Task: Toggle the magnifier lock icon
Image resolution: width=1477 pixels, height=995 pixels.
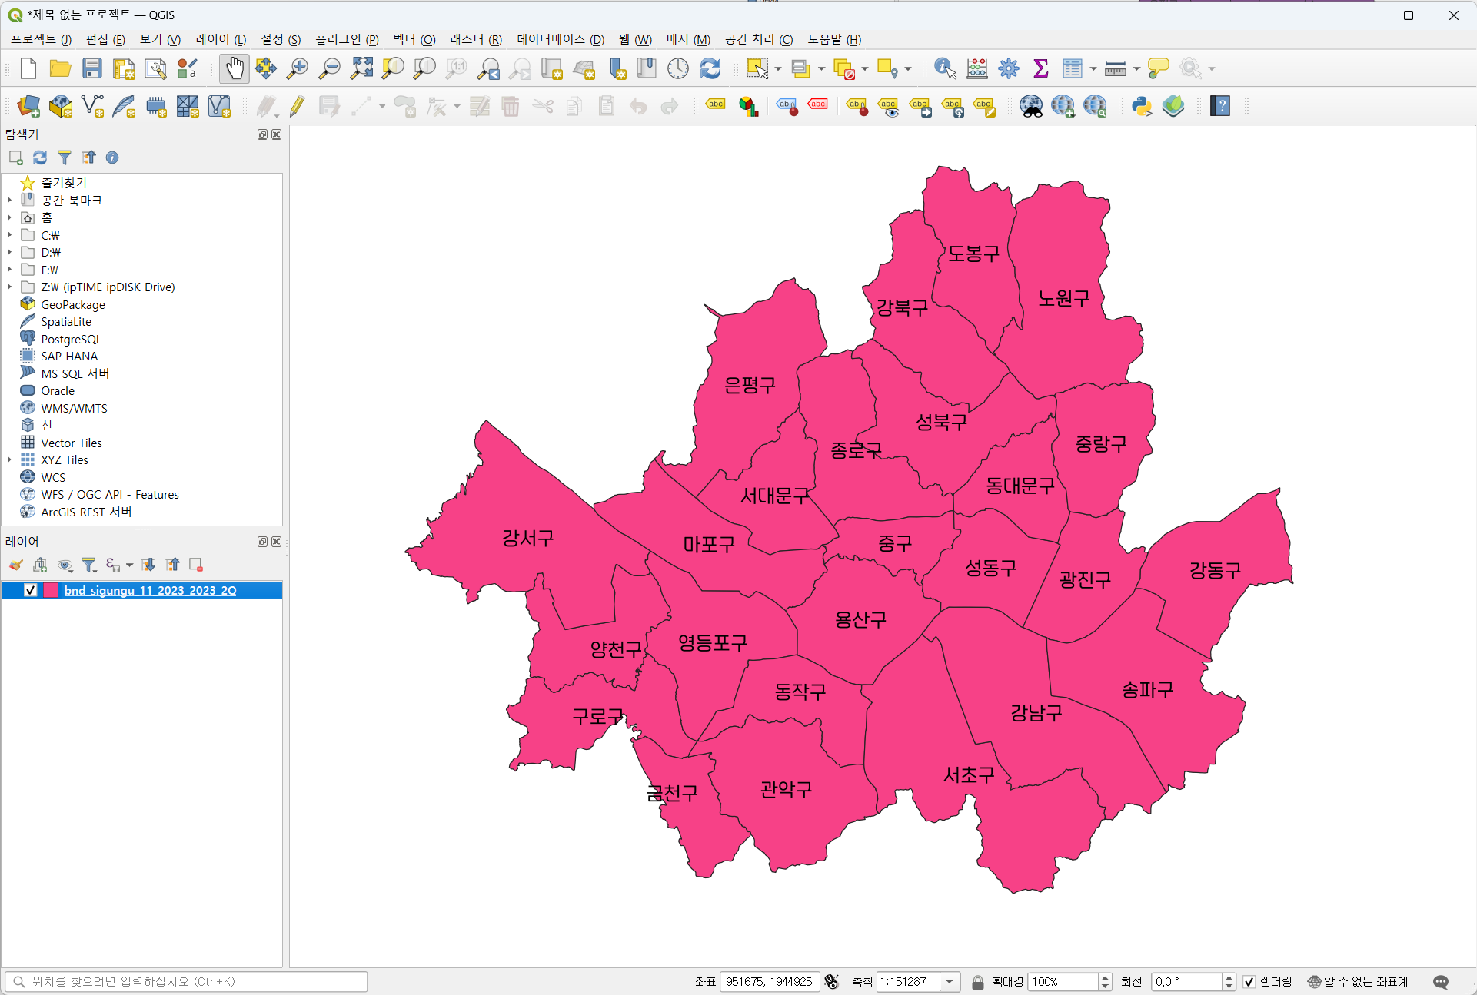Action: tap(977, 982)
